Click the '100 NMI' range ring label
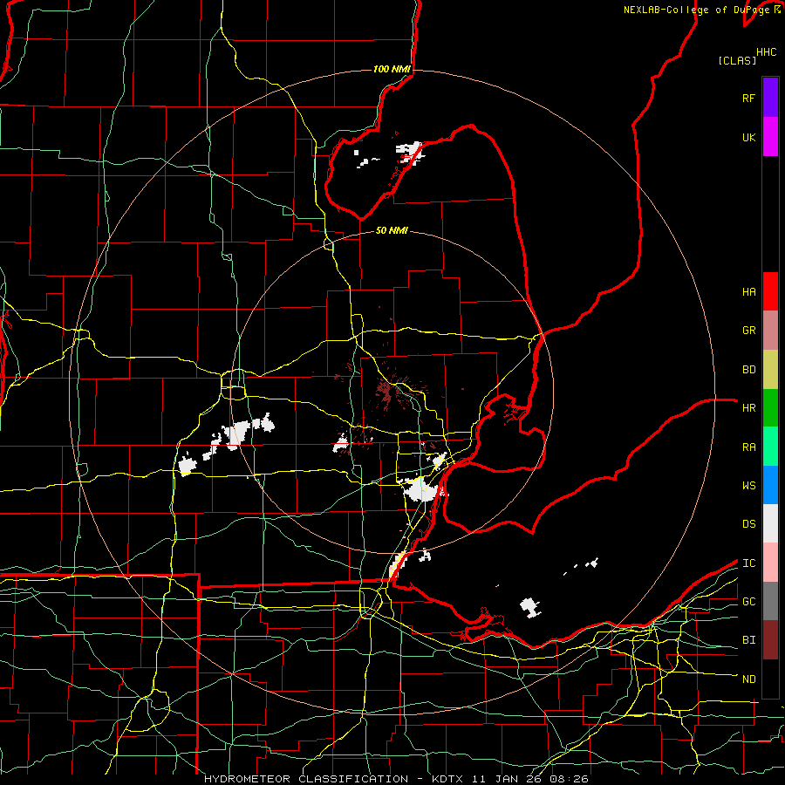The width and height of the screenshot is (785, 785). tap(392, 69)
